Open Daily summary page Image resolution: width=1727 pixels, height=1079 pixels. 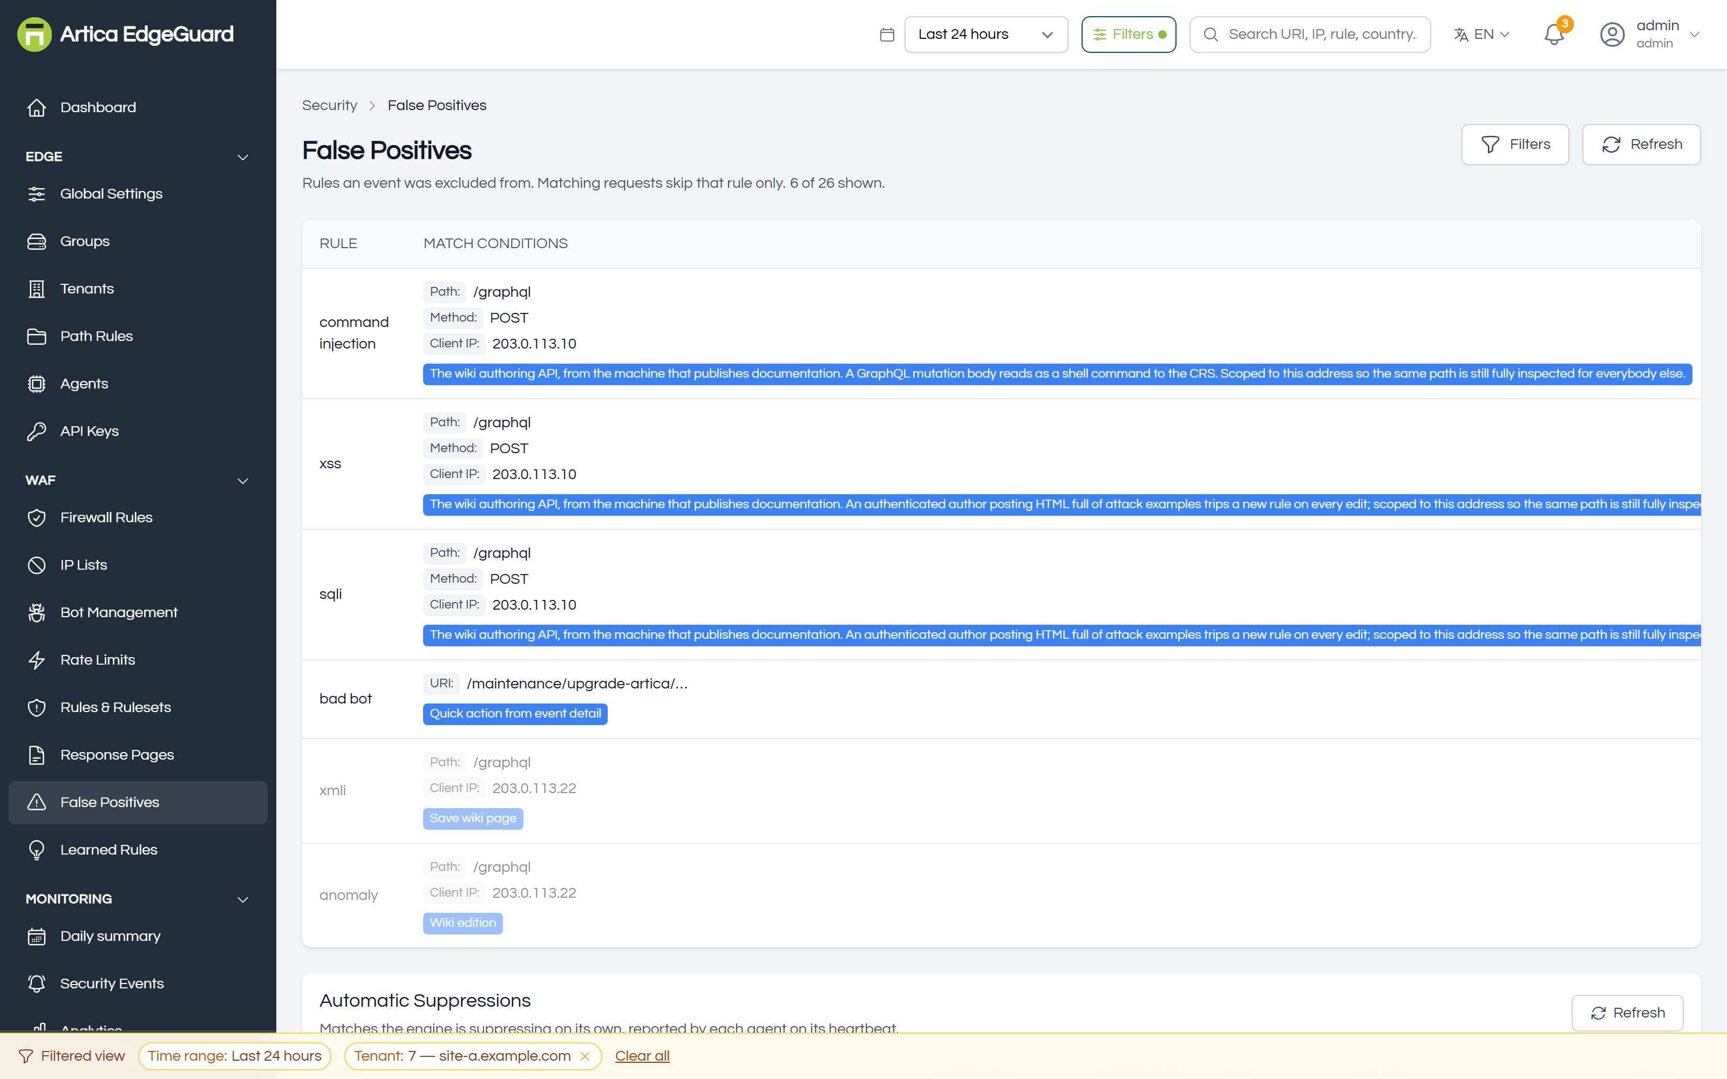click(x=138, y=936)
